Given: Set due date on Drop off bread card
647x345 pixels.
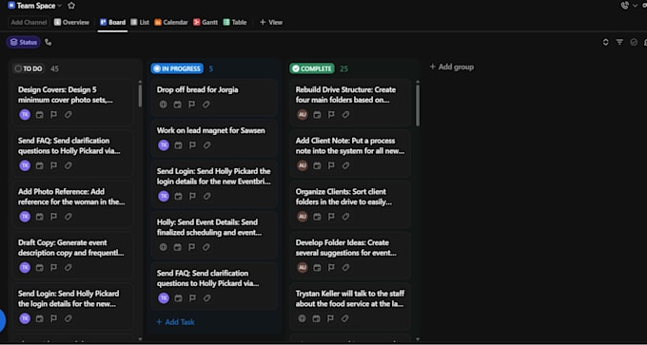Looking at the screenshot, I should pos(177,105).
